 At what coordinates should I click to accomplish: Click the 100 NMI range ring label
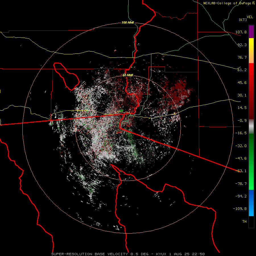[x=128, y=22]
